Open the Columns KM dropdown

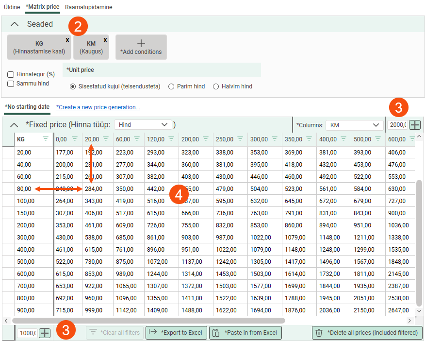tap(354, 125)
